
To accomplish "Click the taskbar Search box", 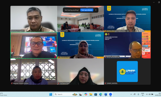I will (x=66, y=94).
